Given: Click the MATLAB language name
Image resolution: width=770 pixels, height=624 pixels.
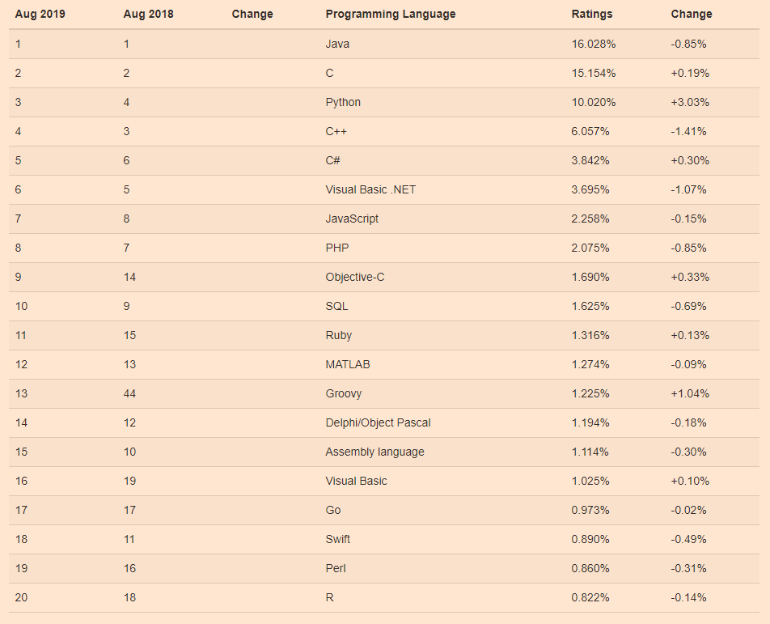Looking at the screenshot, I should (348, 364).
